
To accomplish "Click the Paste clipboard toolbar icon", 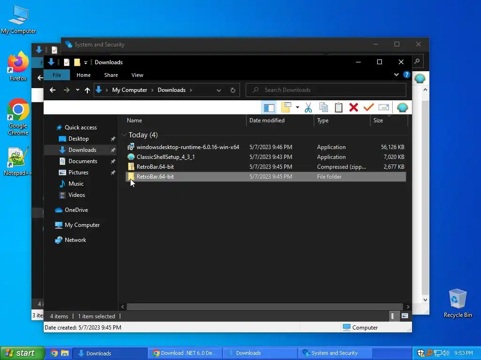I will click(x=338, y=108).
